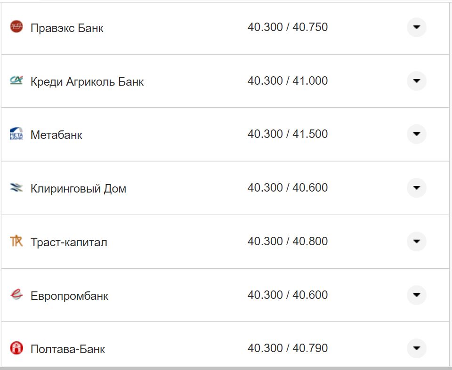Click the Клиринговый Дом bird logo
This screenshot has height=370, width=452.
point(17,187)
